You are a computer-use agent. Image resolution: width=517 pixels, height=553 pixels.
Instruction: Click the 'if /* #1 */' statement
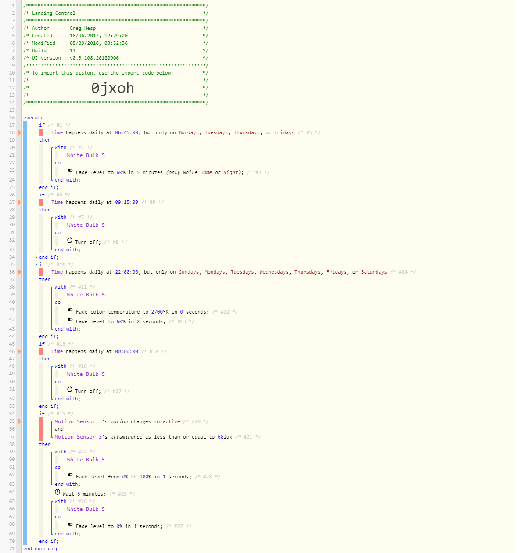[x=55, y=125]
